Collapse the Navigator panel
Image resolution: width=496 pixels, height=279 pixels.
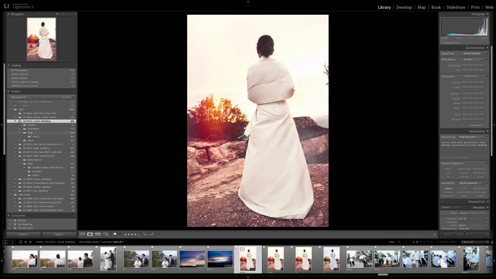[x=9, y=14]
